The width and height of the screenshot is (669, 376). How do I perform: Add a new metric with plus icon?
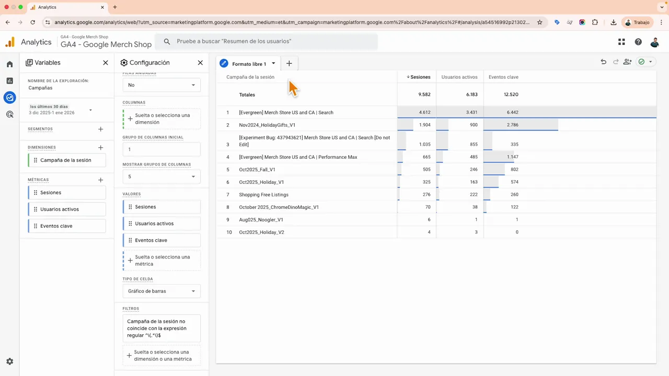click(x=101, y=180)
